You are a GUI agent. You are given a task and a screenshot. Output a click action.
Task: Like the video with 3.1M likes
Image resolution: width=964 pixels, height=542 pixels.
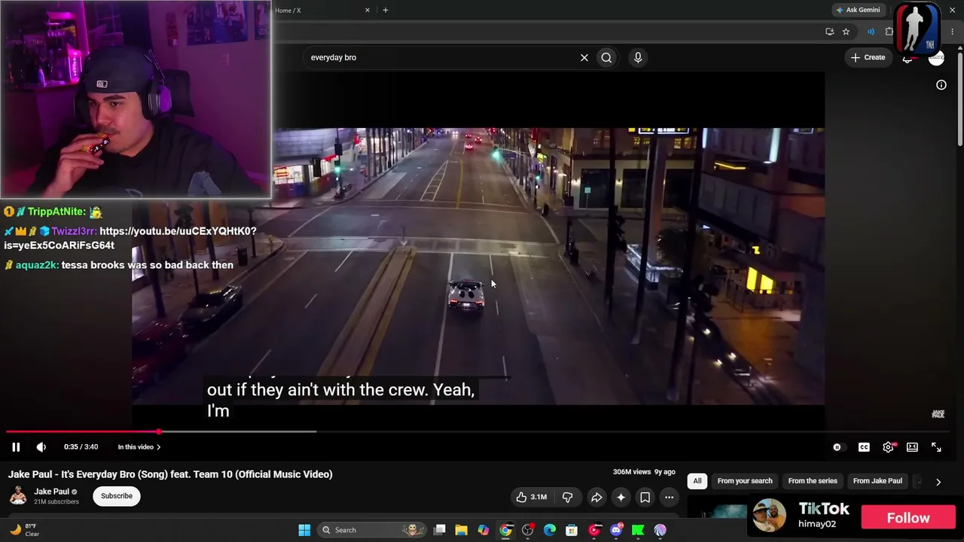532,497
